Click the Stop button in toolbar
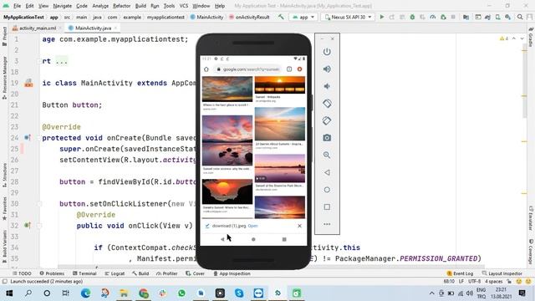The width and height of the screenshot is (535, 301). pyautogui.click(x=453, y=17)
